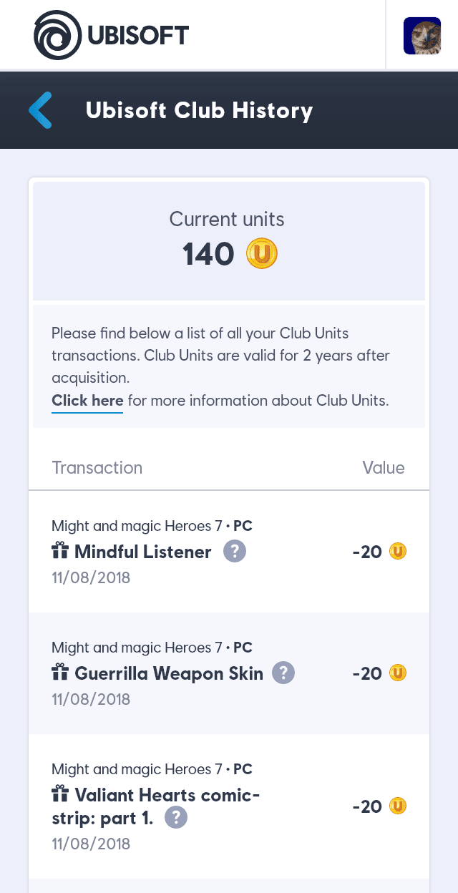Click the gift icon beside Valiant Hearts
The height and width of the screenshot is (893, 458).
[x=60, y=795]
